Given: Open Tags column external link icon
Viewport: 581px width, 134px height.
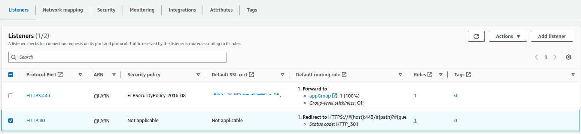Looking at the screenshot, I should click(x=468, y=74).
